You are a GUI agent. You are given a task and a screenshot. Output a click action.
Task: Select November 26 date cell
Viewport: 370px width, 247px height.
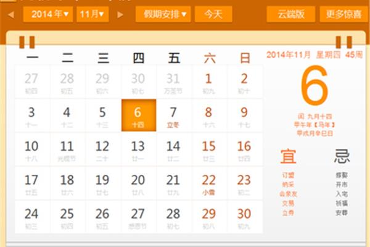103,217
